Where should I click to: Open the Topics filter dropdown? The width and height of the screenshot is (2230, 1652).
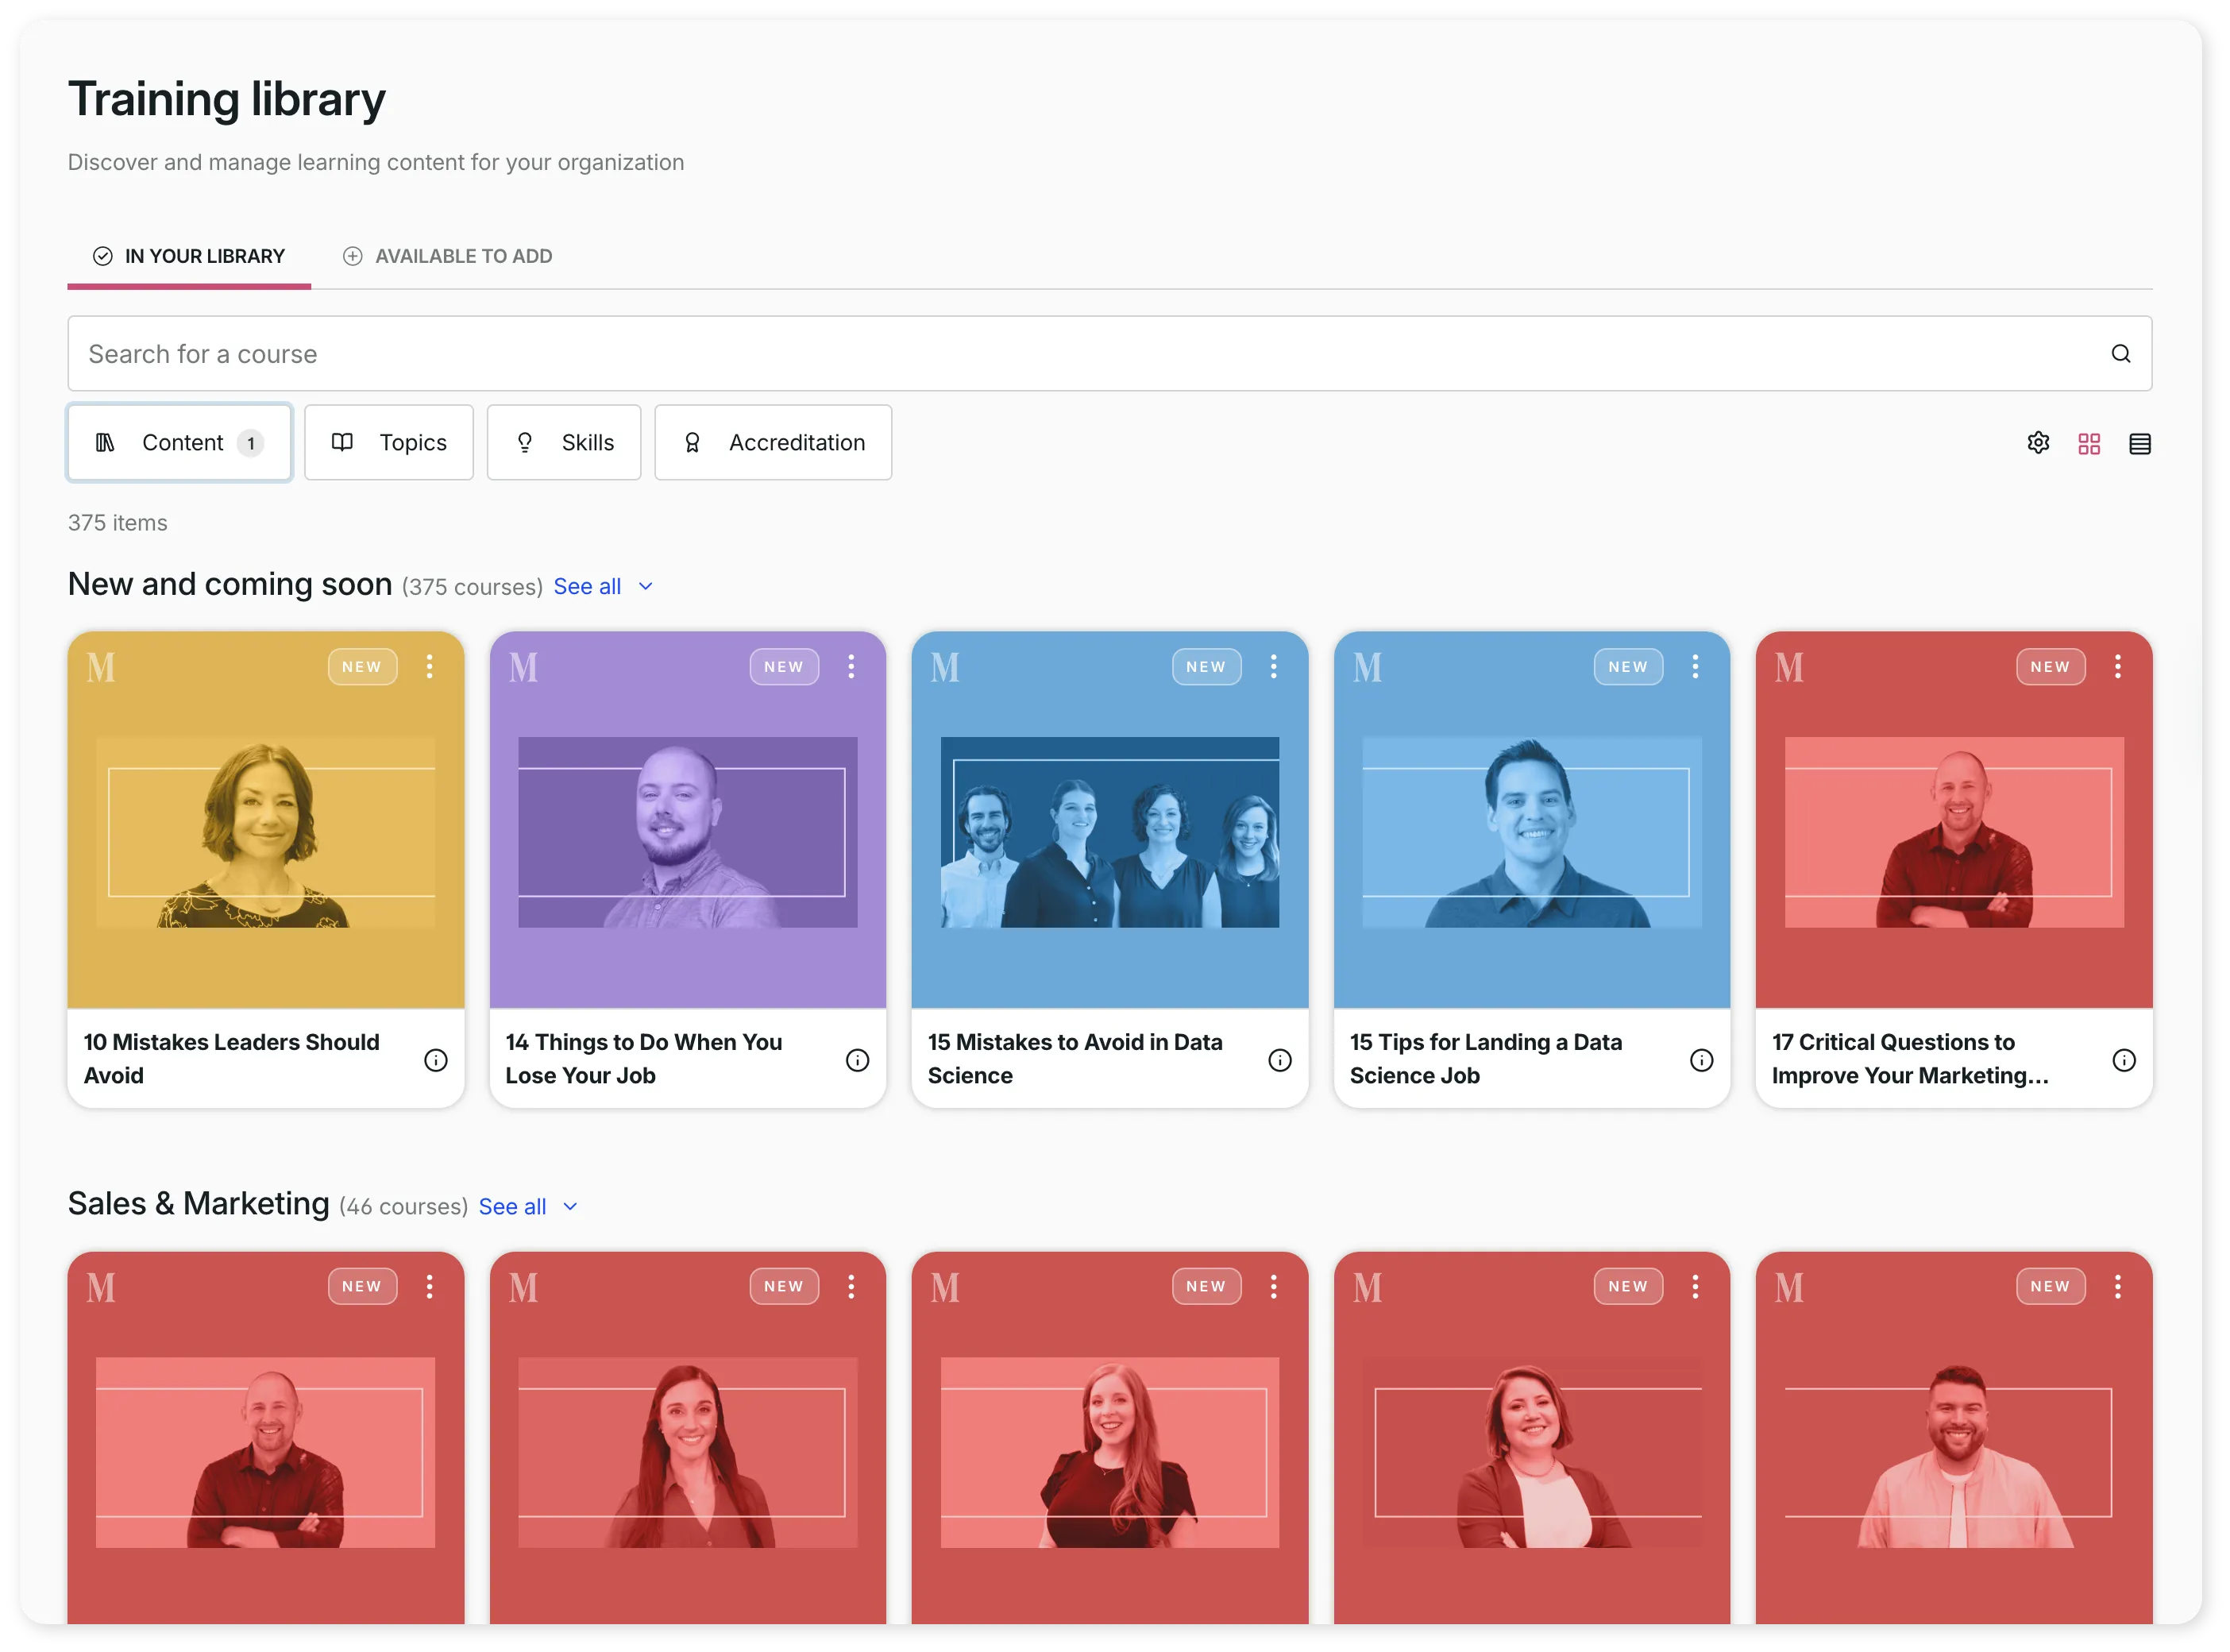point(388,442)
